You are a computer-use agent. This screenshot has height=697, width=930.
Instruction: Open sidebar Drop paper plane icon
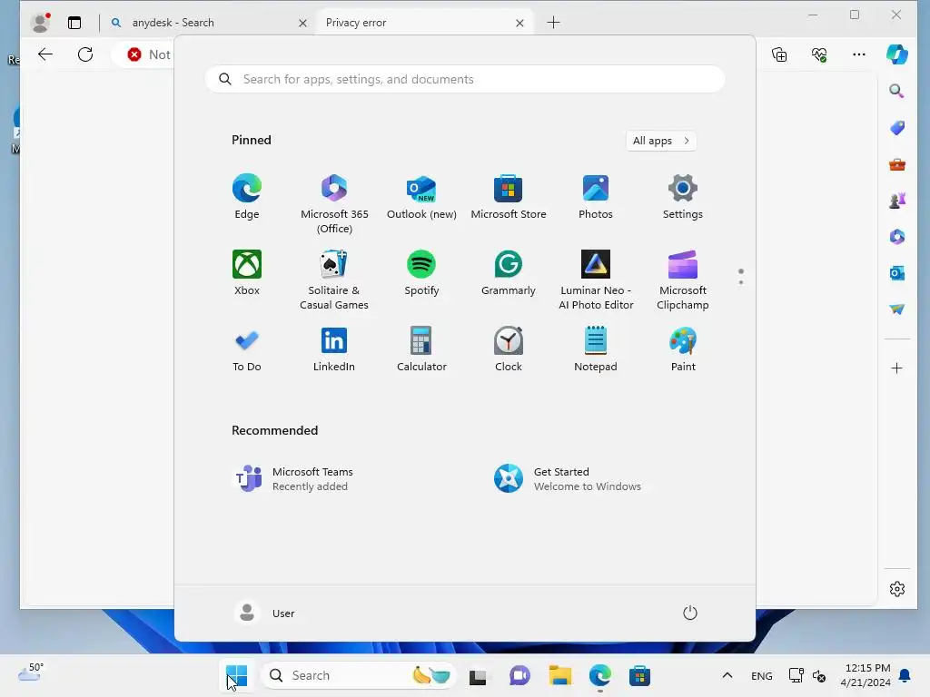(896, 309)
